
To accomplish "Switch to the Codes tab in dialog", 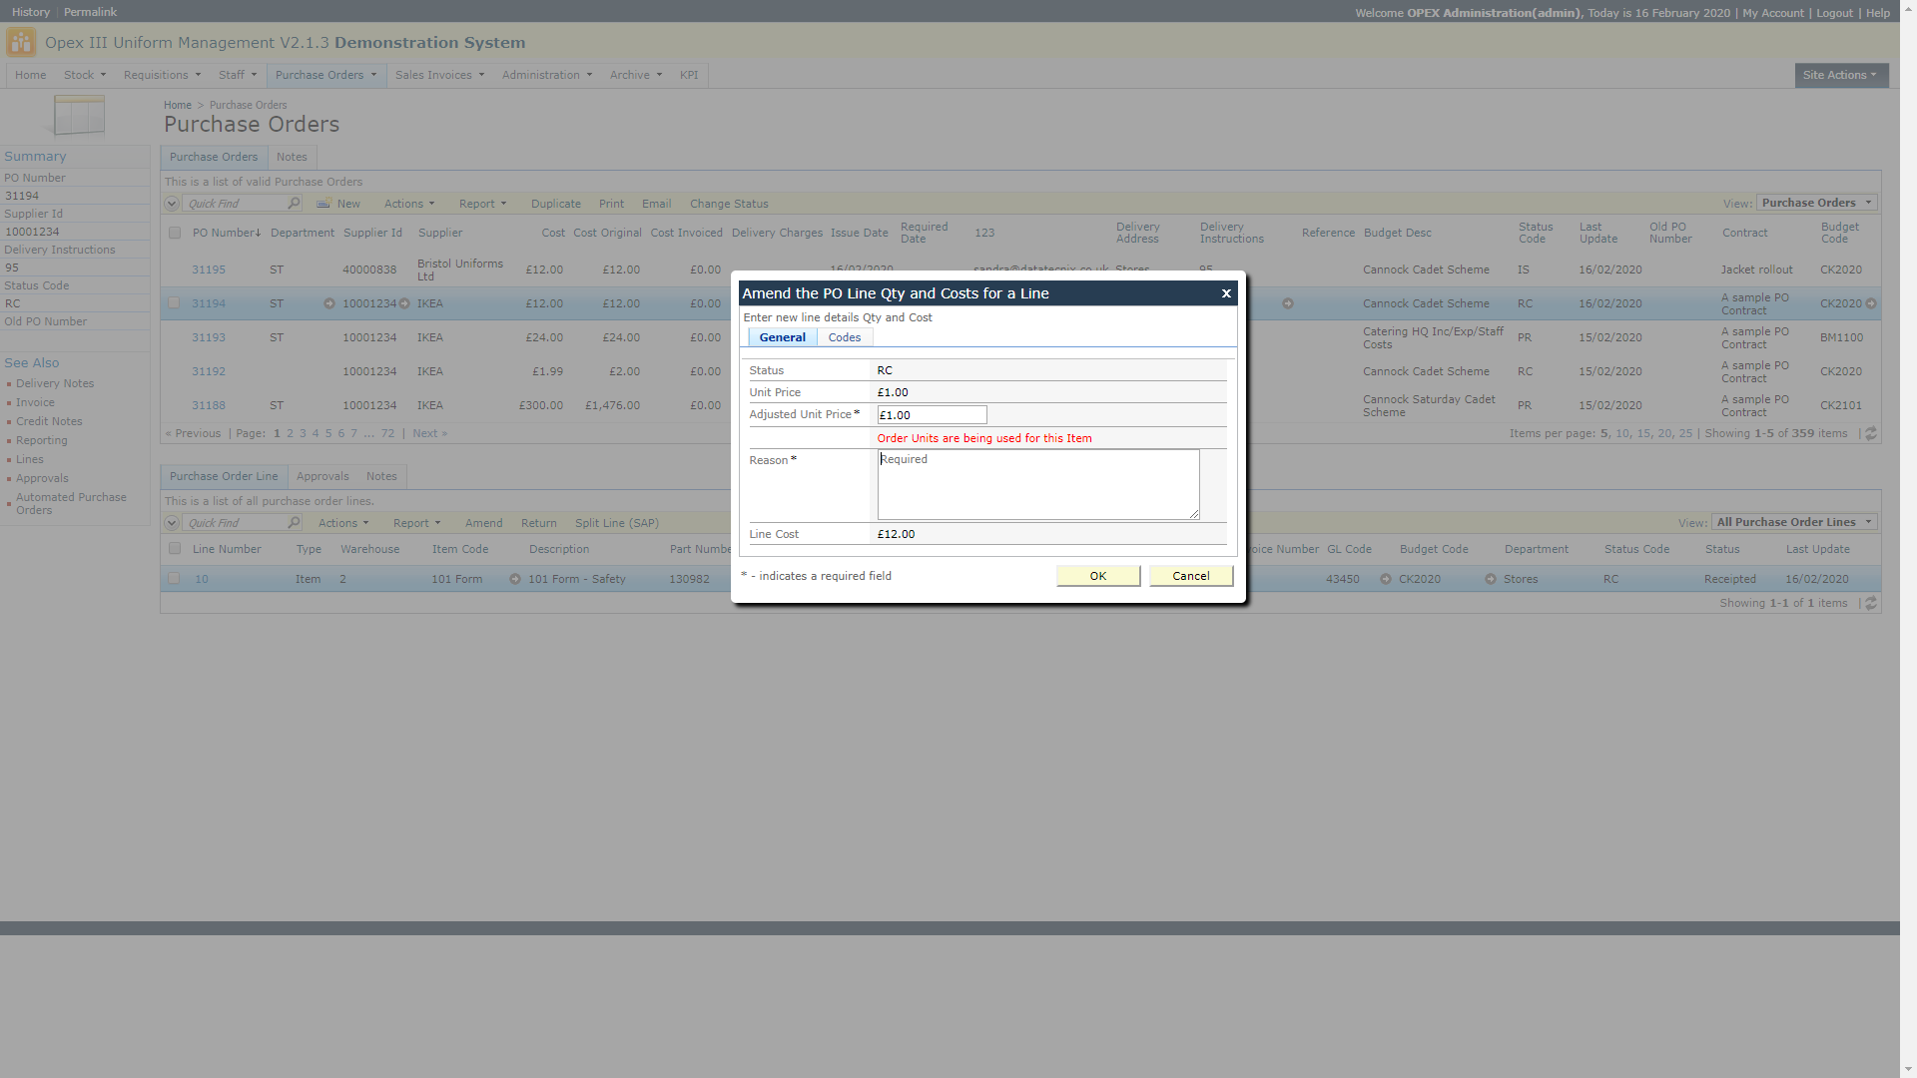I will [844, 337].
